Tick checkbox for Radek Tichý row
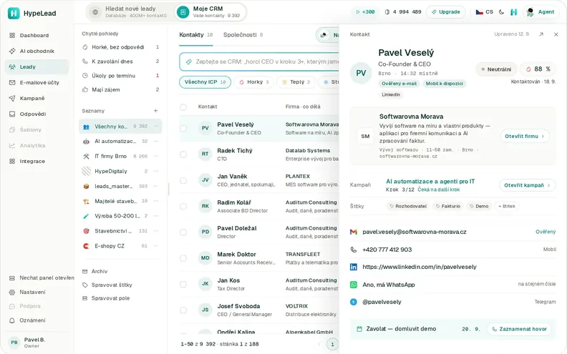Viewport: 567px width, 354px height. [183, 154]
